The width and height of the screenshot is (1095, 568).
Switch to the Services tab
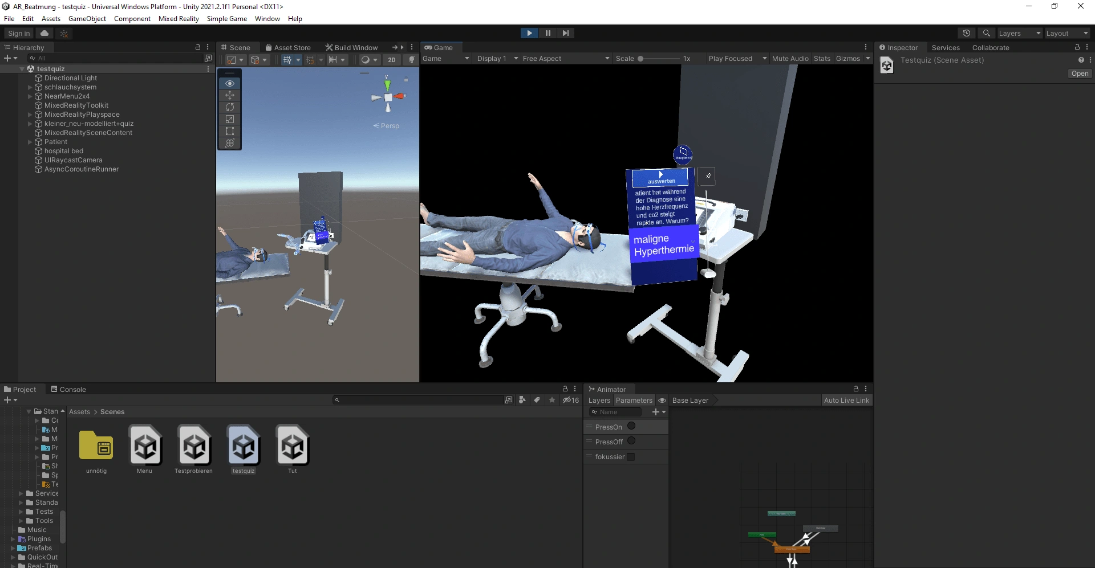pyautogui.click(x=946, y=47)
